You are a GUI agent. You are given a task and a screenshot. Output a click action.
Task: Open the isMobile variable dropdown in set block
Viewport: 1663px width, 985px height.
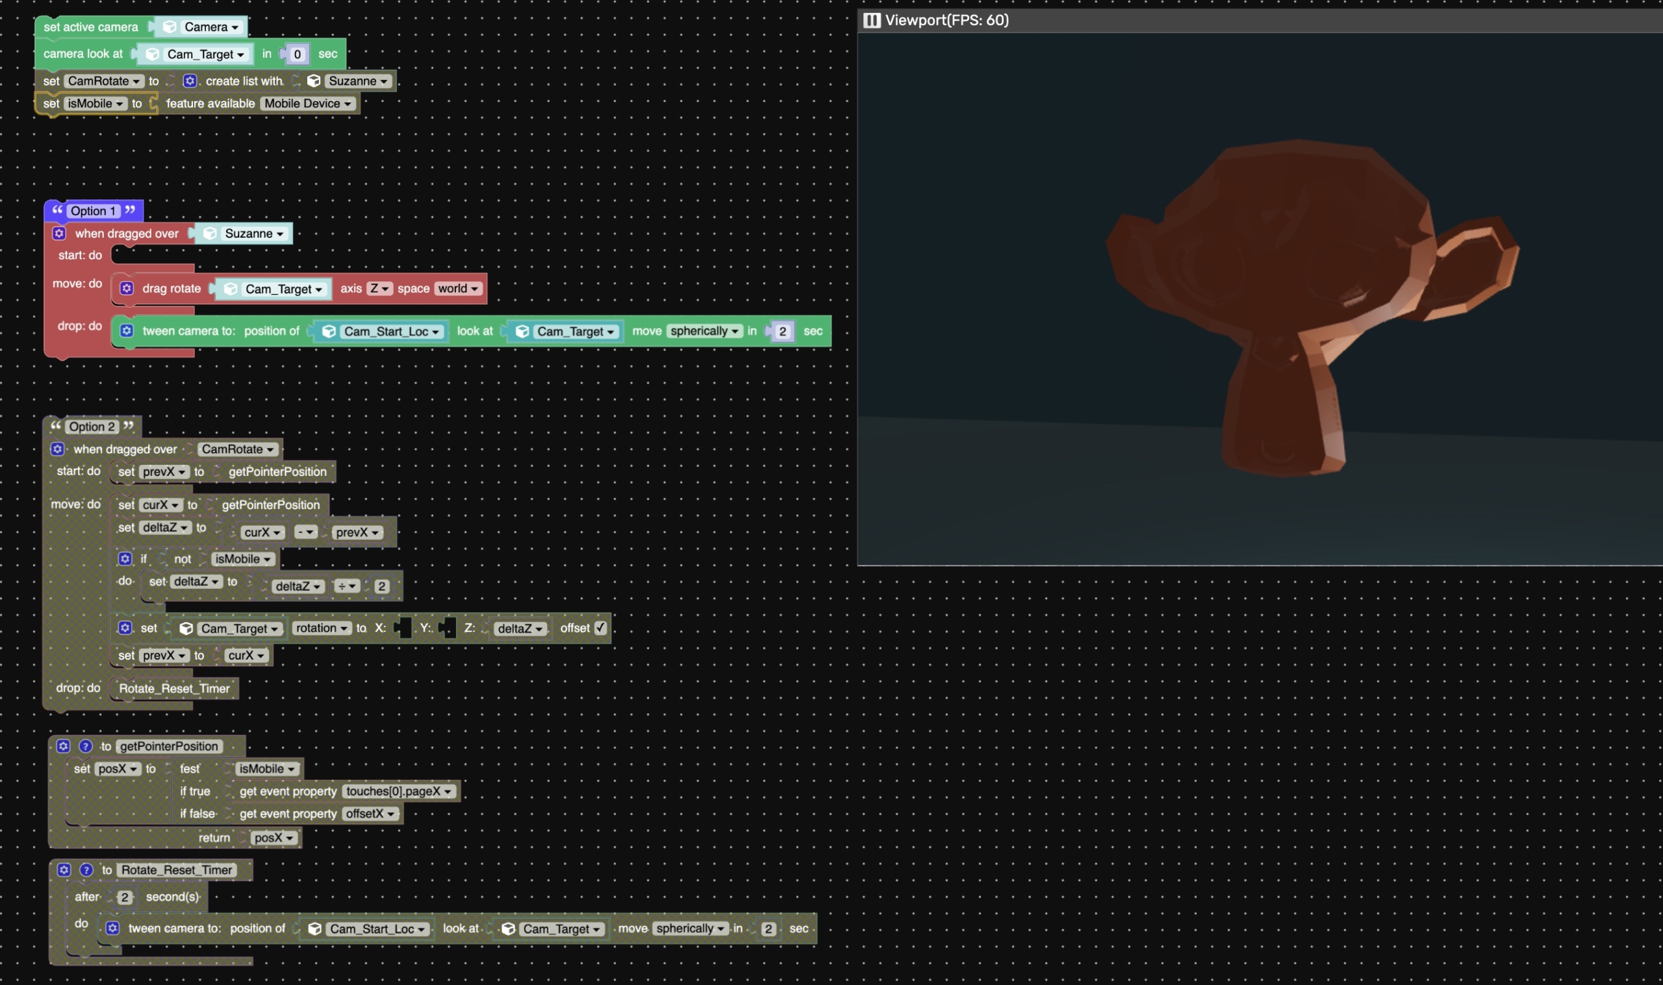[95, 103]
